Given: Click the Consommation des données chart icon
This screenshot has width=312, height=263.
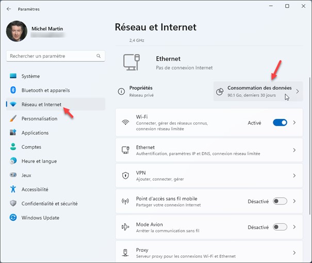Looking at the screenshot, I should click(220, 92).
